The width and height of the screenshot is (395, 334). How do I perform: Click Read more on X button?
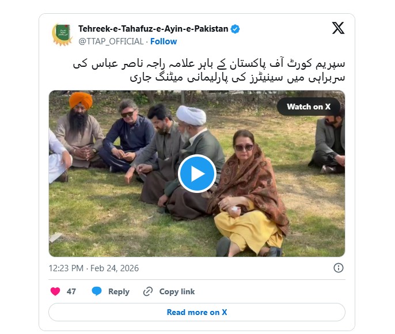[197, 312]
